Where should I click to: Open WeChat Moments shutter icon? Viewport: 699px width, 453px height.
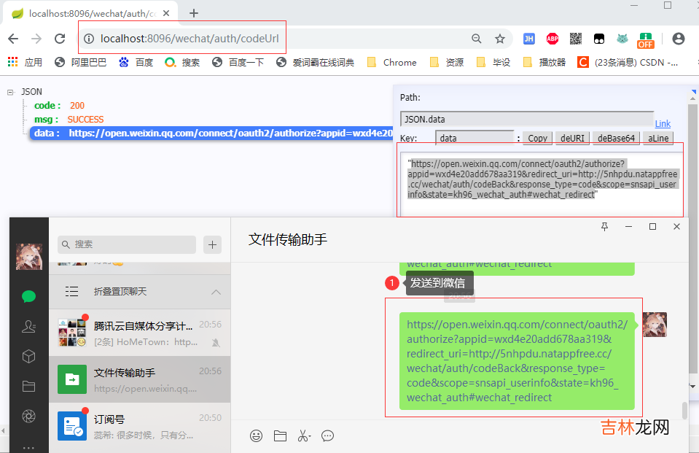point(28,416)
